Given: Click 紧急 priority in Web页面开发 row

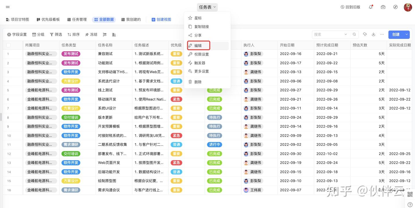Looking at the screenshot, I should click(x=176, y=163).
